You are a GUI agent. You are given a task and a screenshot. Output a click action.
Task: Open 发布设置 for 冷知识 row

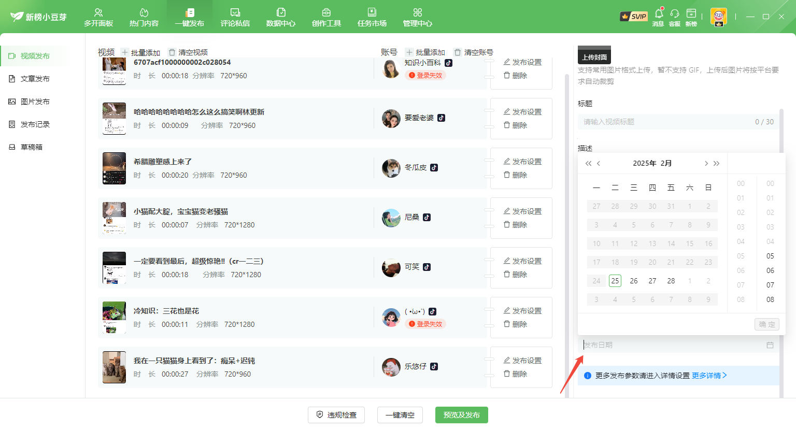(x=522, y=311)
